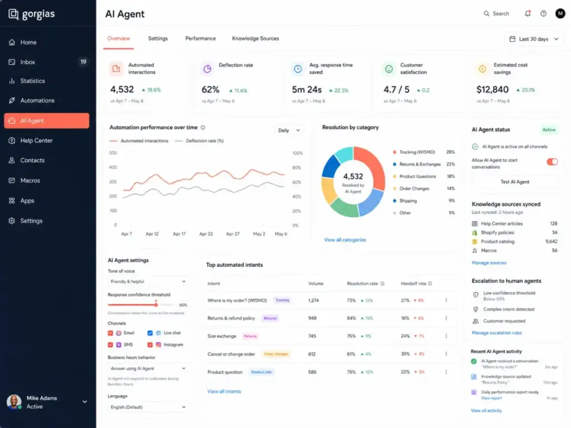Select AI Agent in the sidebar

[x=47, y=120]
